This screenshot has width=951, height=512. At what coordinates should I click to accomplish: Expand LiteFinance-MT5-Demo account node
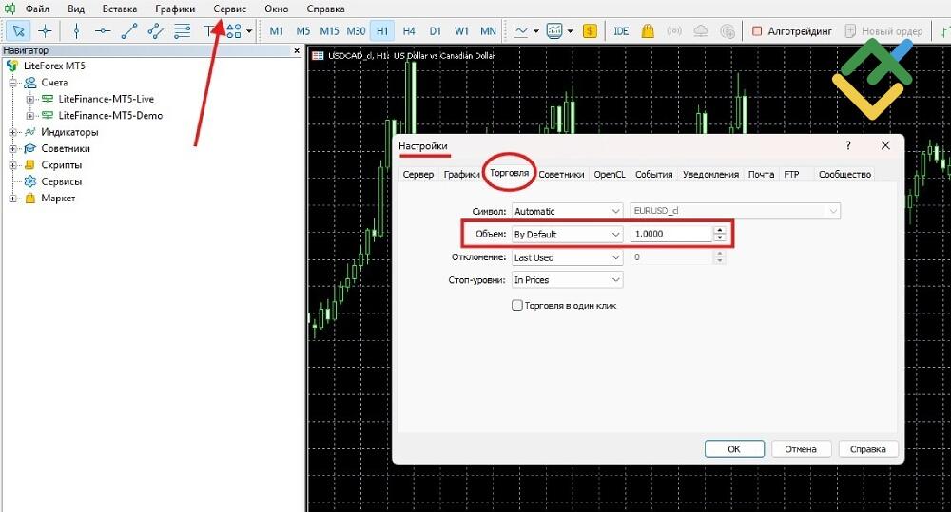pos(29,115)
